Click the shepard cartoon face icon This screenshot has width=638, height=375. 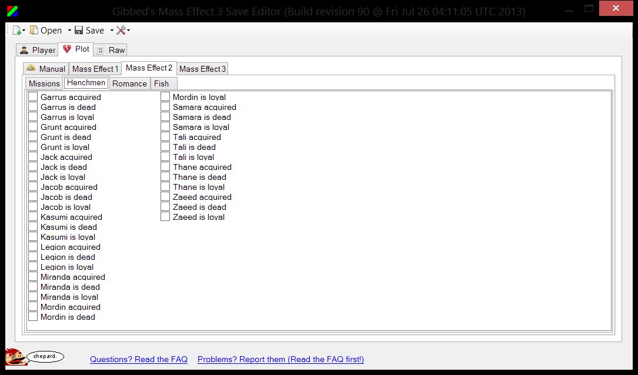pyautogui.click(x=15, y=357)
